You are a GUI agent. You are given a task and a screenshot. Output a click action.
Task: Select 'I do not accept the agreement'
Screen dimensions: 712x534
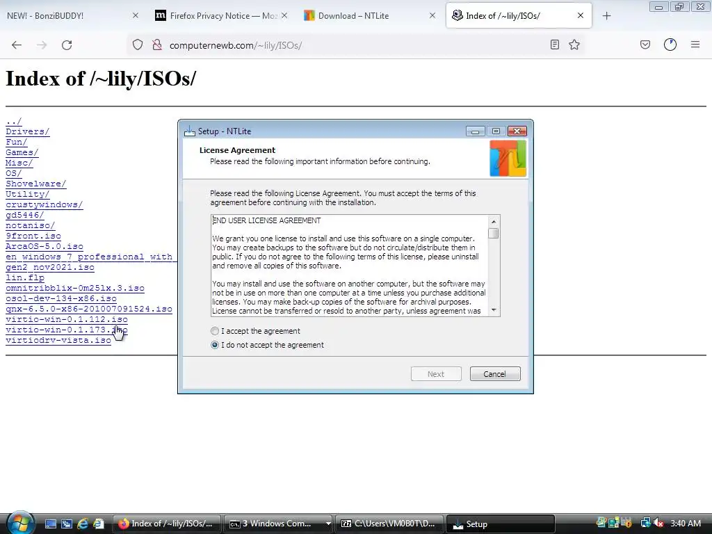coord(215,345)
